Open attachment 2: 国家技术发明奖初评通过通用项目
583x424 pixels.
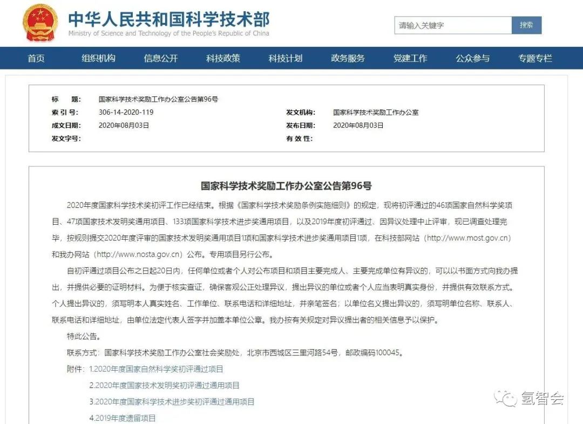pos(164,385)
